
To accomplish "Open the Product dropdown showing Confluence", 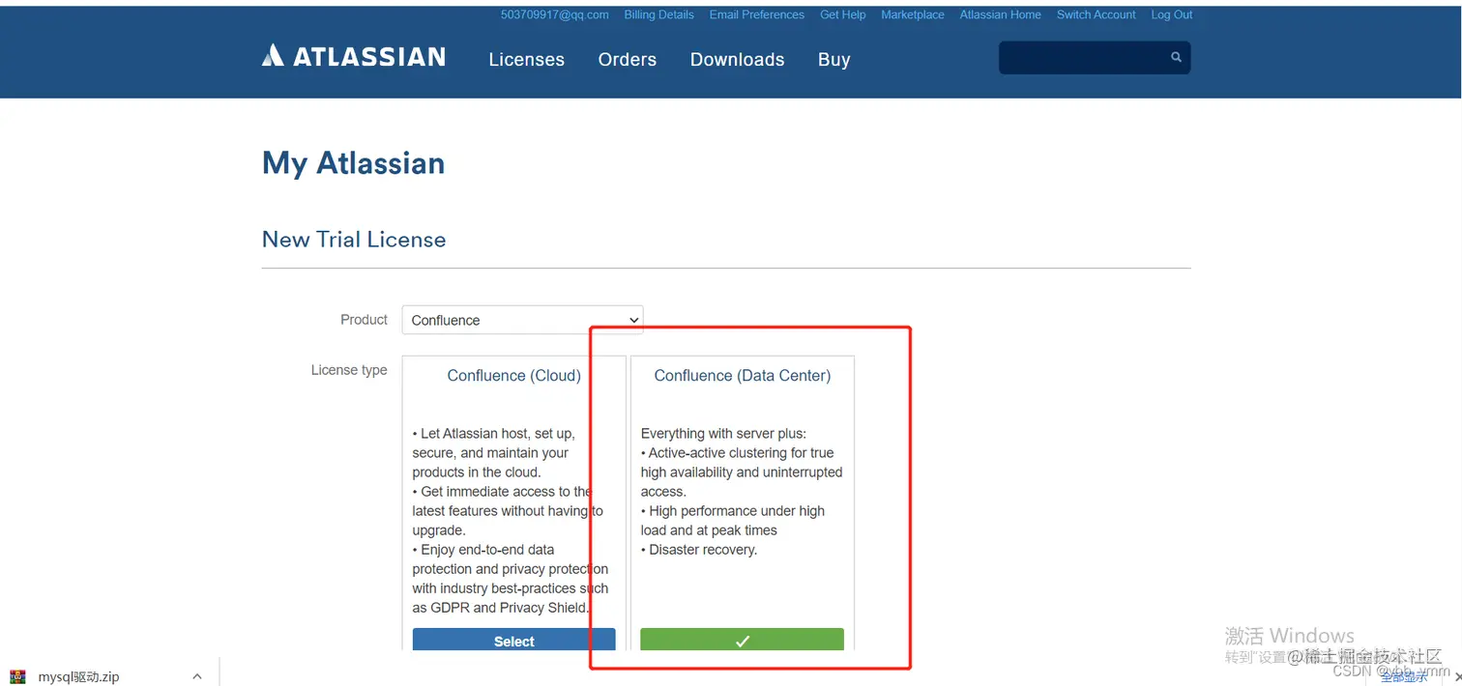I will coord(522,320).
